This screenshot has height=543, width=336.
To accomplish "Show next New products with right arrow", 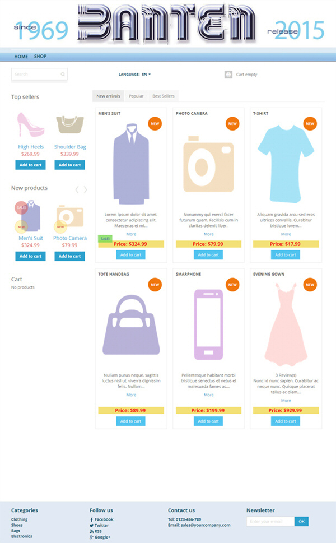I will point(85,189).
